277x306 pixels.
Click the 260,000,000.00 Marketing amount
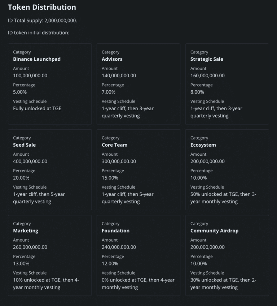coord(30,247)
